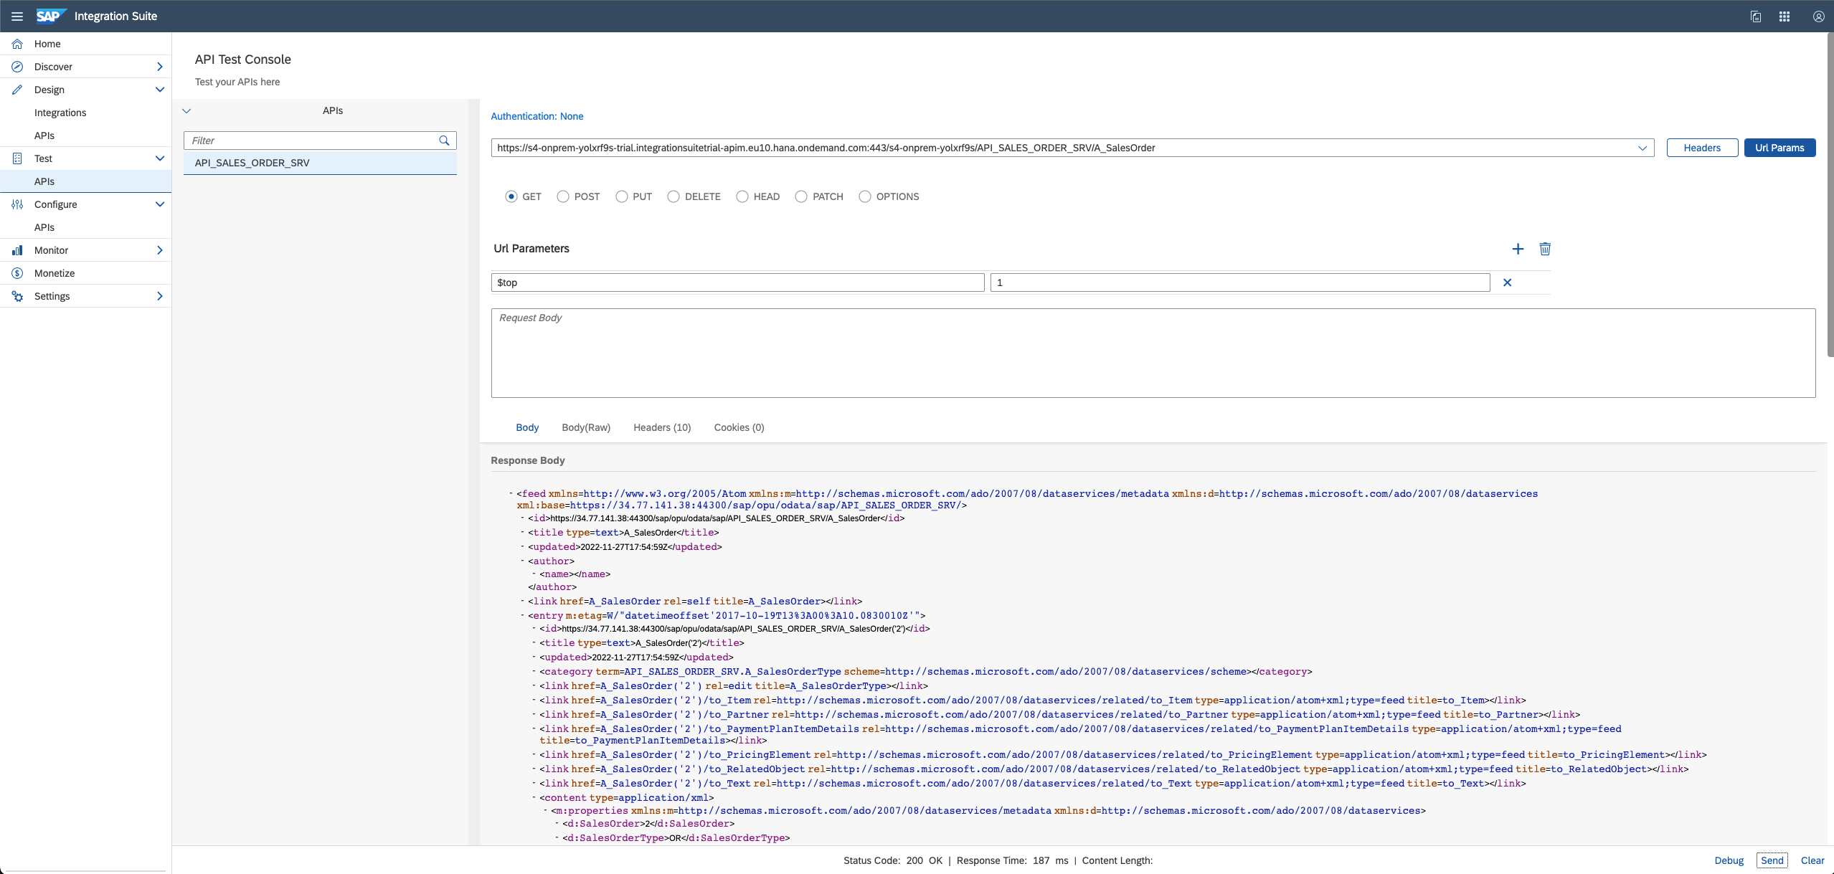Collapse the content type=application/xml node
The height and width of the screenshot is (874, 1834).
[x=534, y=797]
